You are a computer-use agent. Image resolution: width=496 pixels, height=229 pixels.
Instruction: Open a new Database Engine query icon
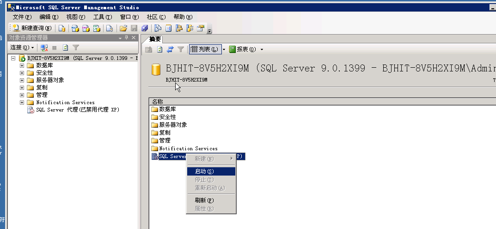[62, 29]
